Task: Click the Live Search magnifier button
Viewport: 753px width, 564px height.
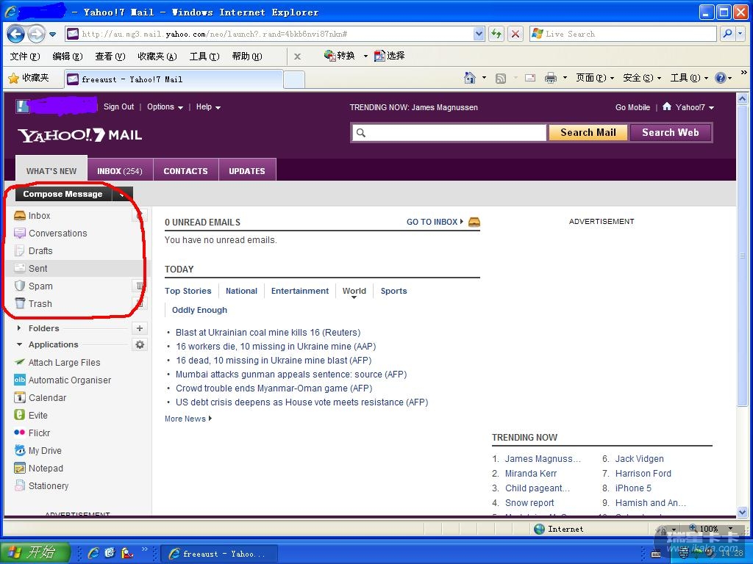Action: (728, 34)
